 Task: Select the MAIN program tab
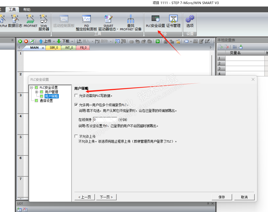point(34,48)
